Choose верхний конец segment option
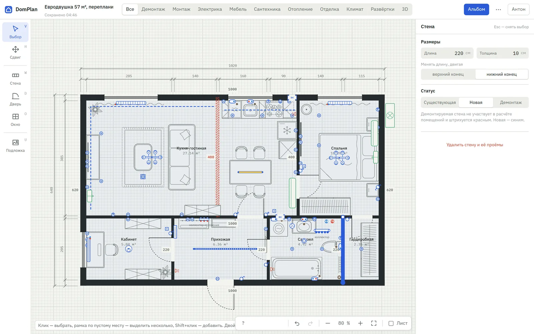534x334 pixels. click(448, 74)
